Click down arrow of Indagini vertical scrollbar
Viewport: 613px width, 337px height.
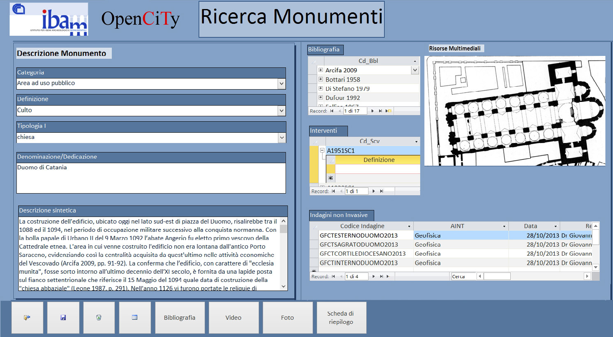[596, 268]
